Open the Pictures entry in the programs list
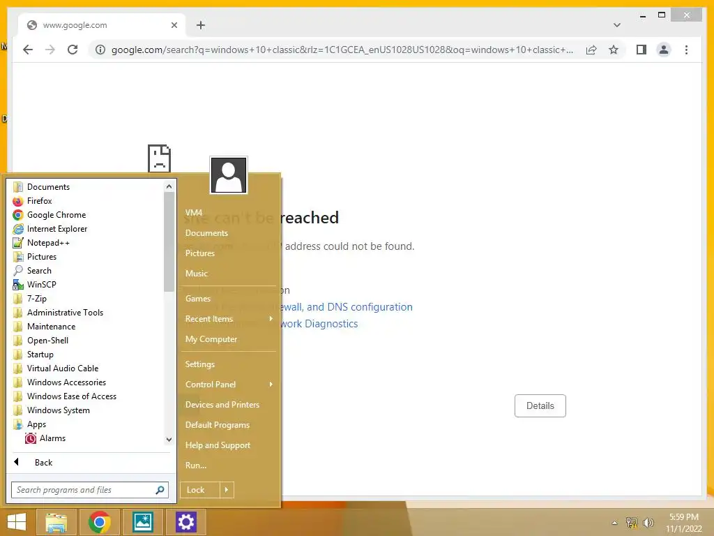 41,257
